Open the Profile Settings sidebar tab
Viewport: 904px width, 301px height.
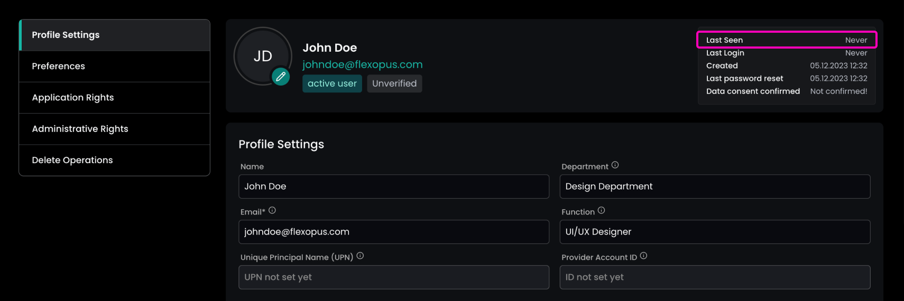coord(115,35)
